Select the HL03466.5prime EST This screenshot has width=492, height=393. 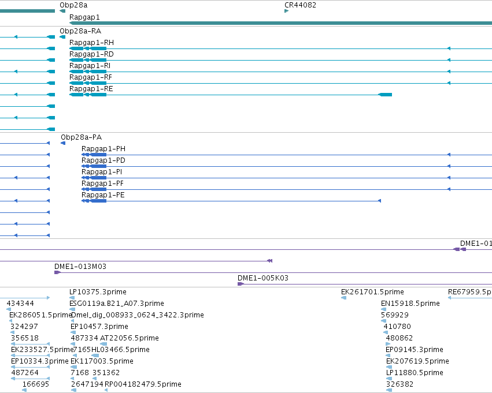click(120, 350)
